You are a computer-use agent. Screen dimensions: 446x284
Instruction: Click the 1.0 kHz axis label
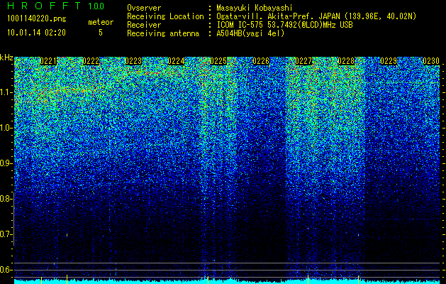point(6,128)
